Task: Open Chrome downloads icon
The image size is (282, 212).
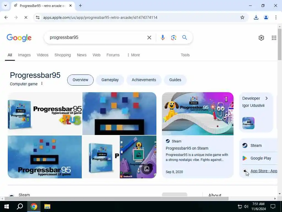Action: (256, 17)
